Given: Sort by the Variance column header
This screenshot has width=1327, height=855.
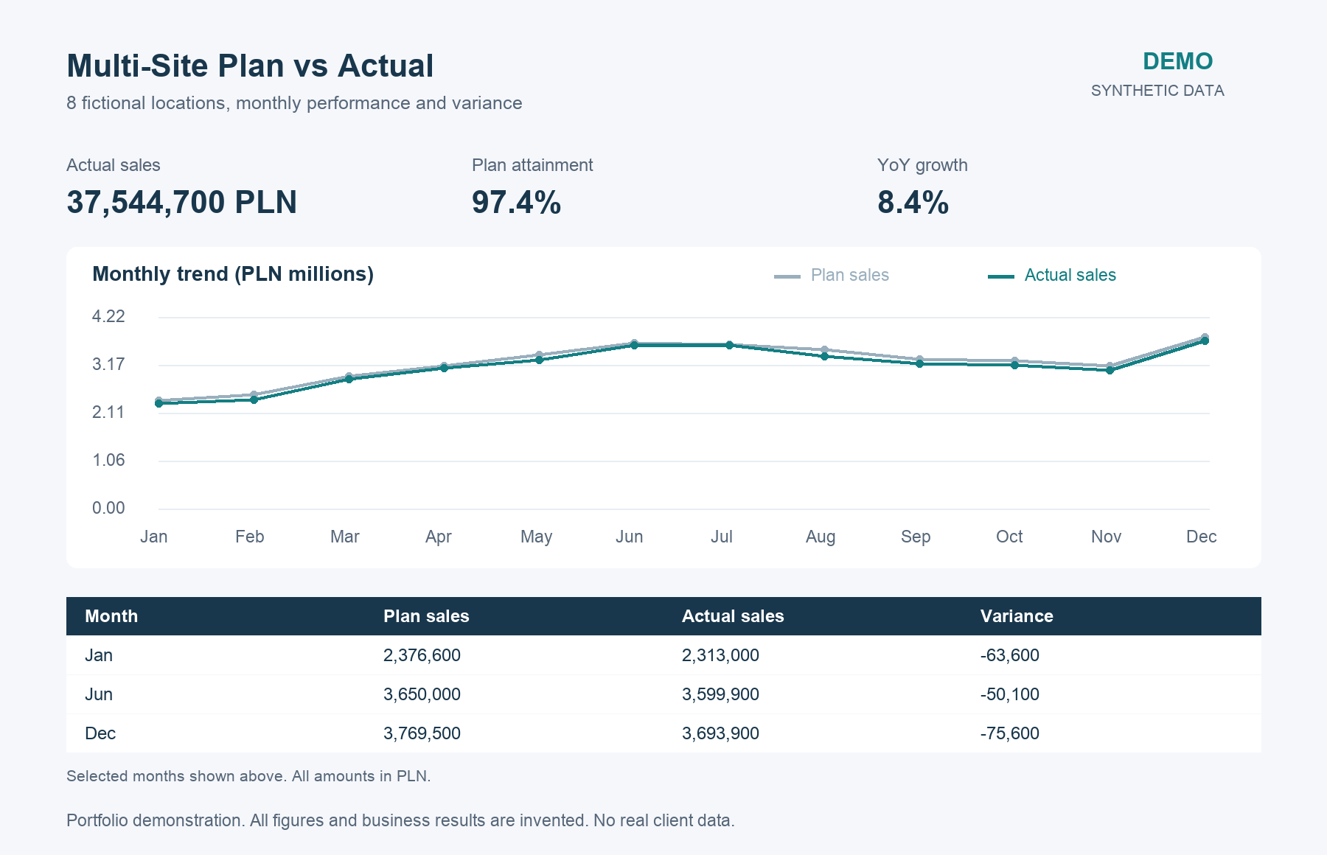Looking at the screenshot, I should 1017,616.
